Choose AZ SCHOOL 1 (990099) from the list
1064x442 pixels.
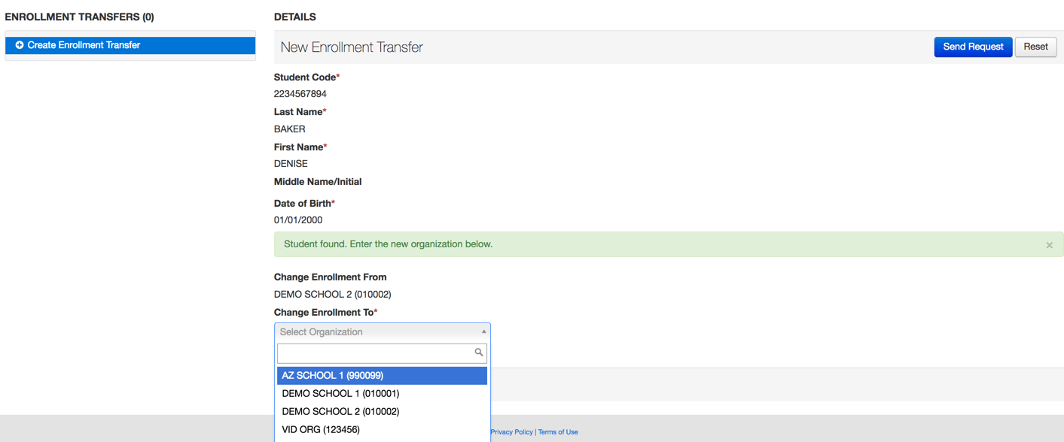[x=333, y=375]
